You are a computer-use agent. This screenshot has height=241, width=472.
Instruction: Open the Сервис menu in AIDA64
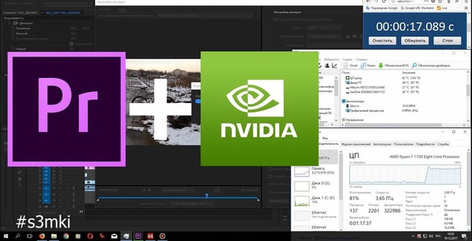[347, 59]
